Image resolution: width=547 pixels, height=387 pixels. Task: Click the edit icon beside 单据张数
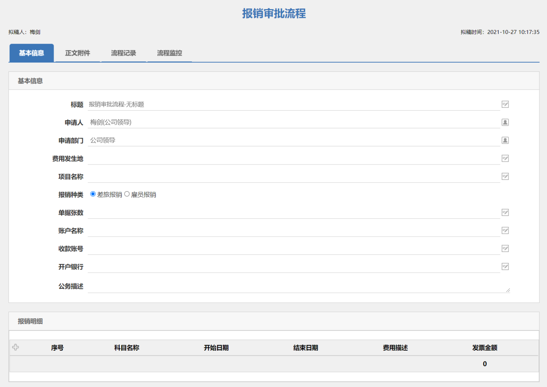505,212
